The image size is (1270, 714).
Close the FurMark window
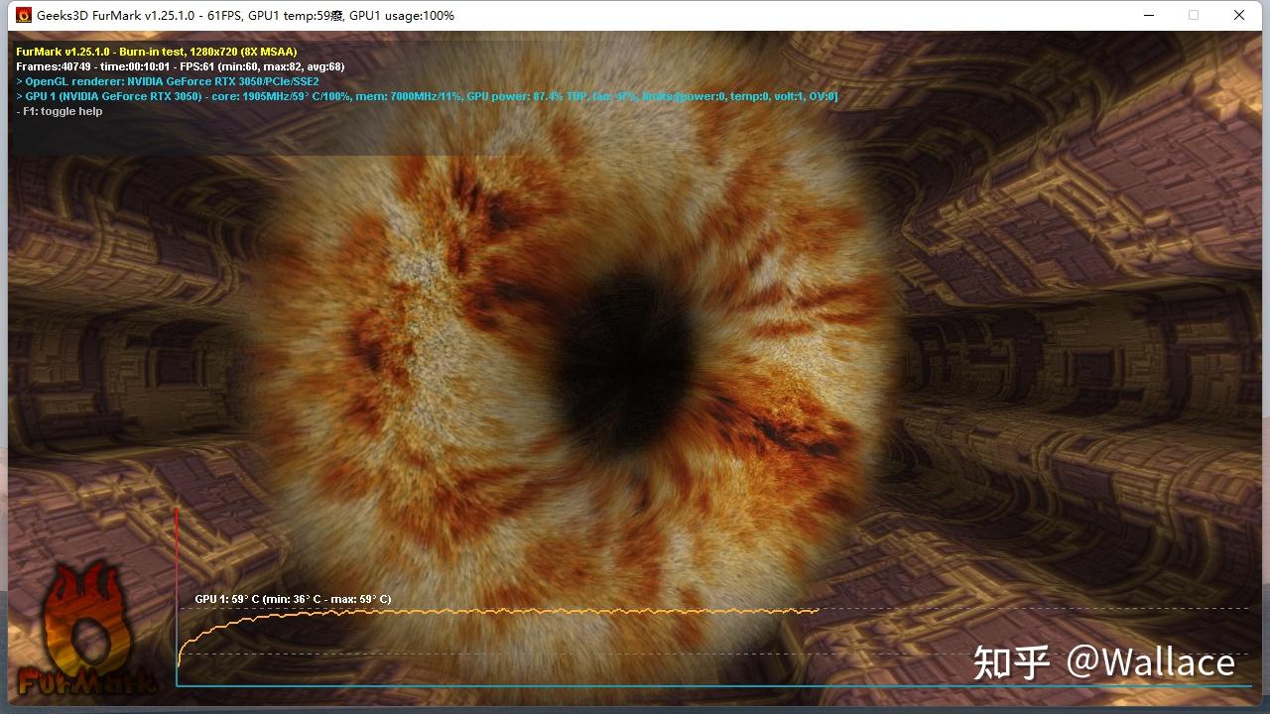[1239, 16]
